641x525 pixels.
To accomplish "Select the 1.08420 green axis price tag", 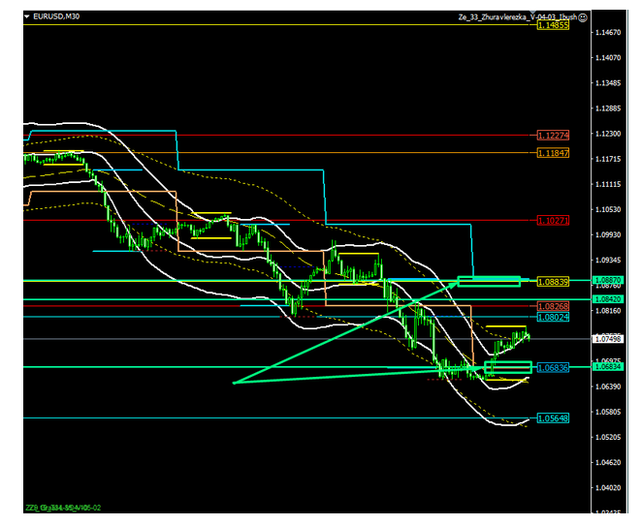I will (608, 299).
